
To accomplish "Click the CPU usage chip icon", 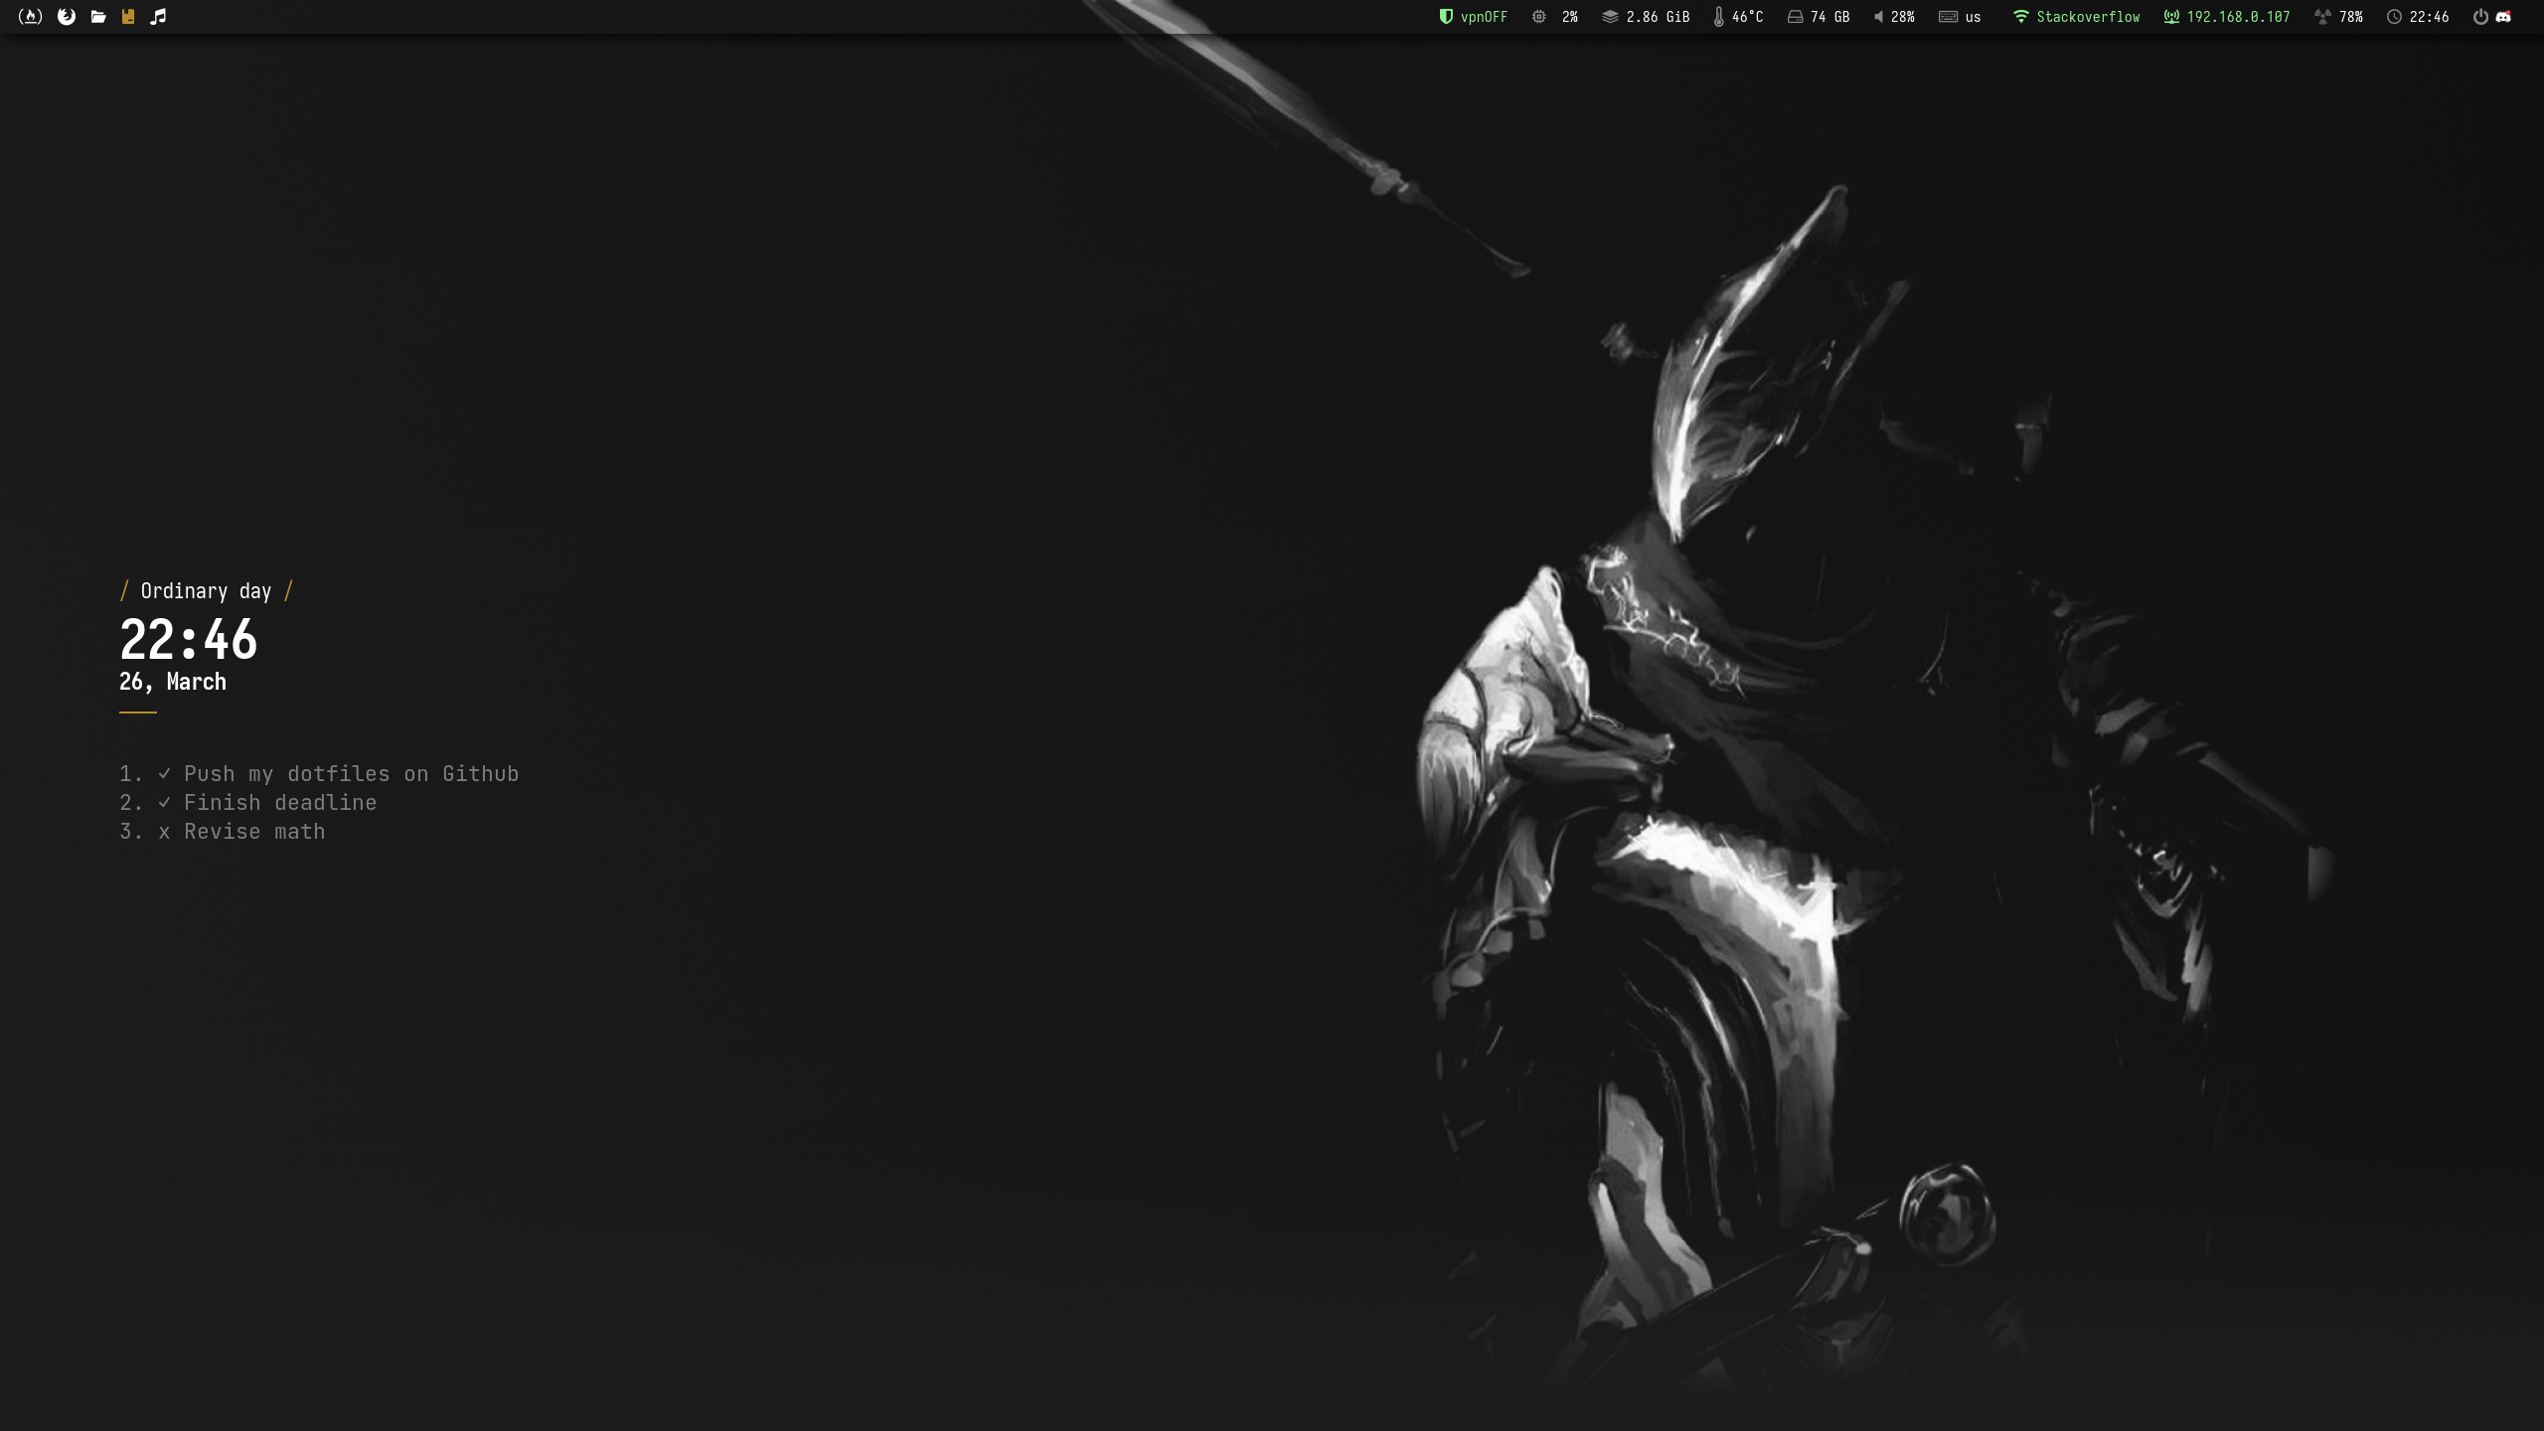I will pos(1538,17).
